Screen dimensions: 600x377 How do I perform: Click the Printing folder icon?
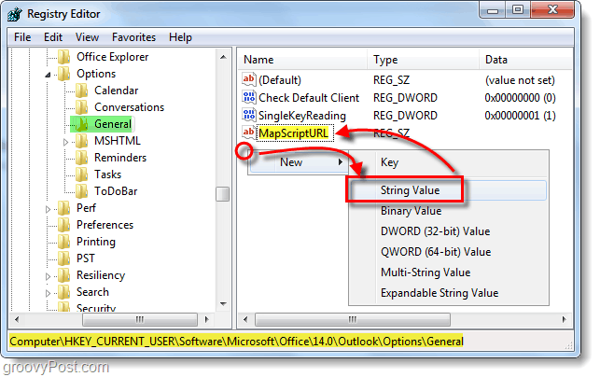pyautogui.click(x=64, y=243)
